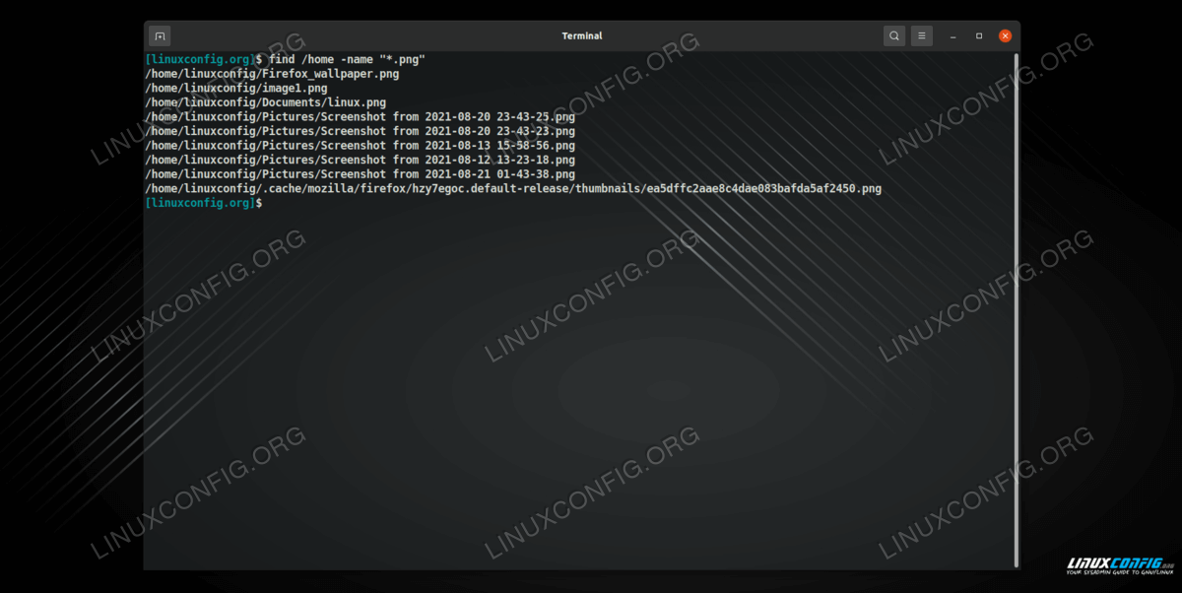Open a new terminal tab

[160, 35]
